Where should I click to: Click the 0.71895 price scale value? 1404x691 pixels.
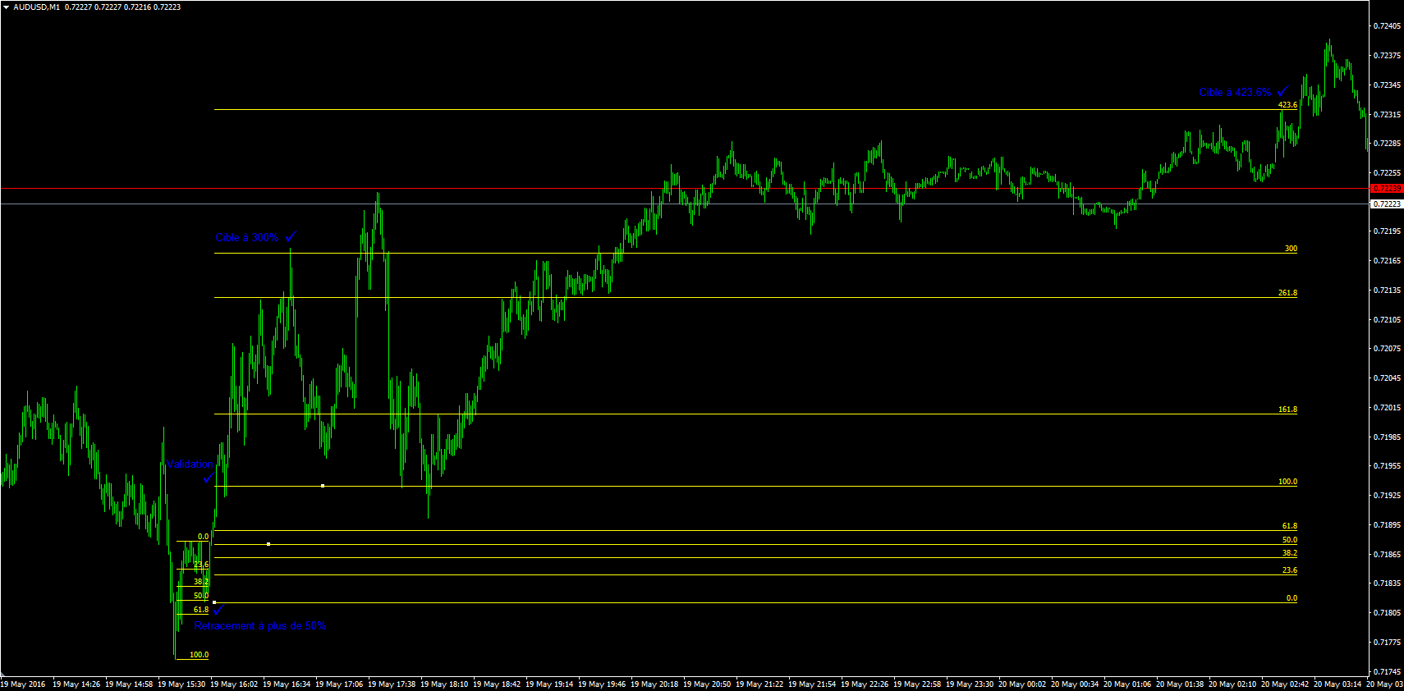coord(1387,525)
